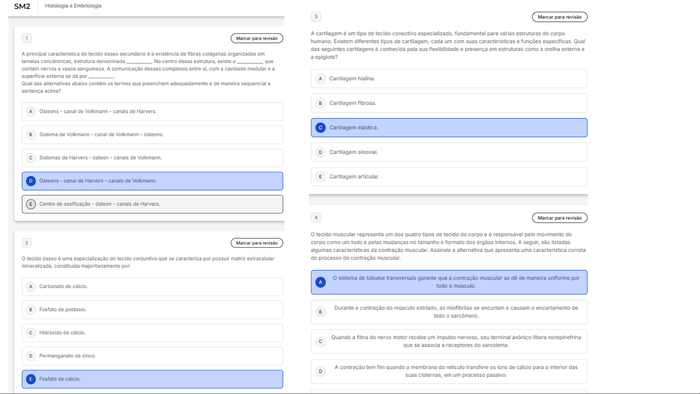This screenshot has height=394, width=700.
Task: Select 'Cartilagem fibrosa' option
Action: coord(449,103)
